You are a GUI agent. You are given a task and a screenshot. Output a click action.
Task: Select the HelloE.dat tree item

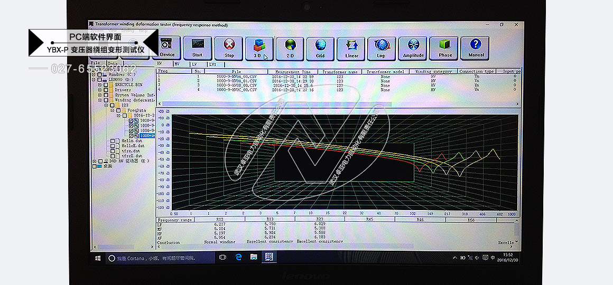(x=133, y=146)
